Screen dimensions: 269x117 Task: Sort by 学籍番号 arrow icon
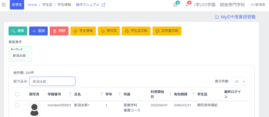point(70,94)
